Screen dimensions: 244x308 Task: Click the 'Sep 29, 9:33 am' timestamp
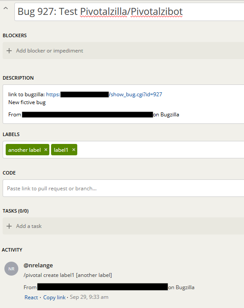89,297
